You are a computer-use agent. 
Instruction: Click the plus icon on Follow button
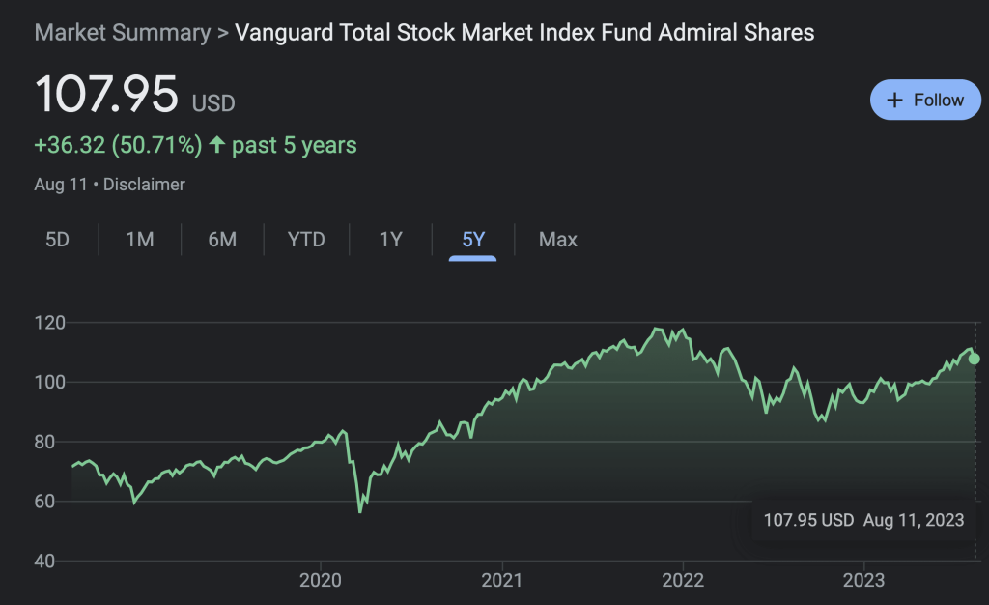(895, 101)
